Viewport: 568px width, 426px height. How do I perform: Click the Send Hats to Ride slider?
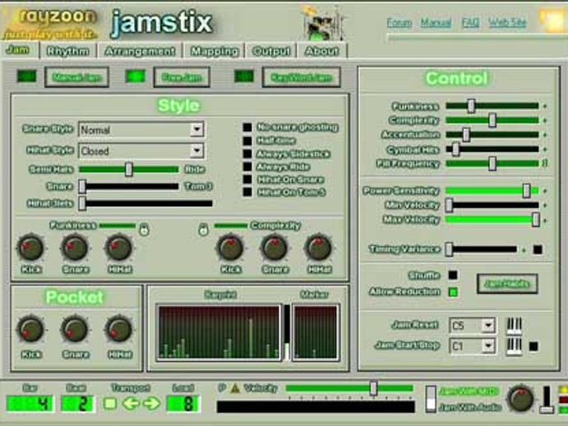tap(128, 169)
